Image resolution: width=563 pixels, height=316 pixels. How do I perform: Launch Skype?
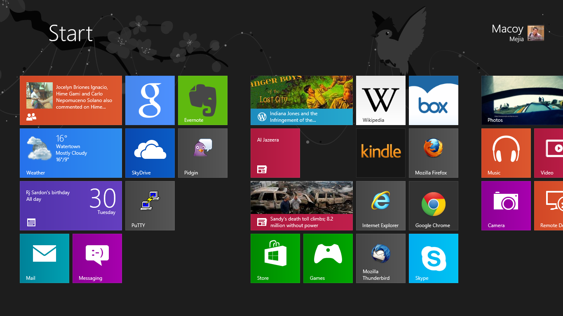(x=433, y=258)
